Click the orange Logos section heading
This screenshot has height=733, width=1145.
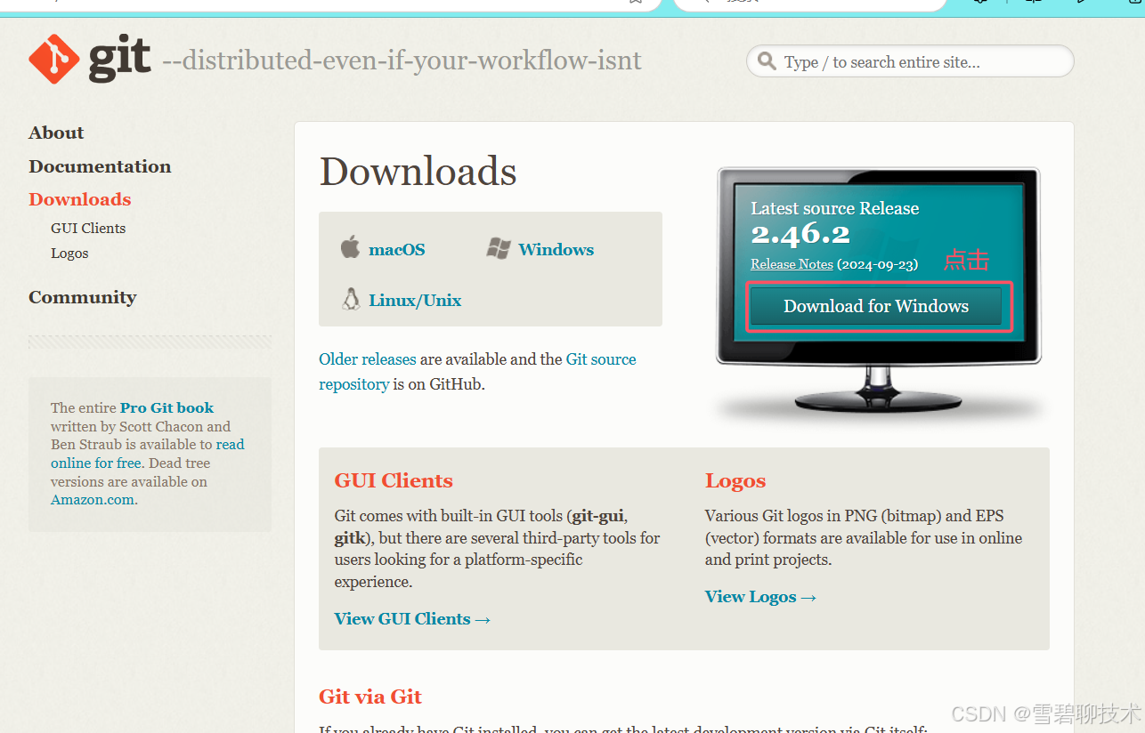(x=735, y=481)
